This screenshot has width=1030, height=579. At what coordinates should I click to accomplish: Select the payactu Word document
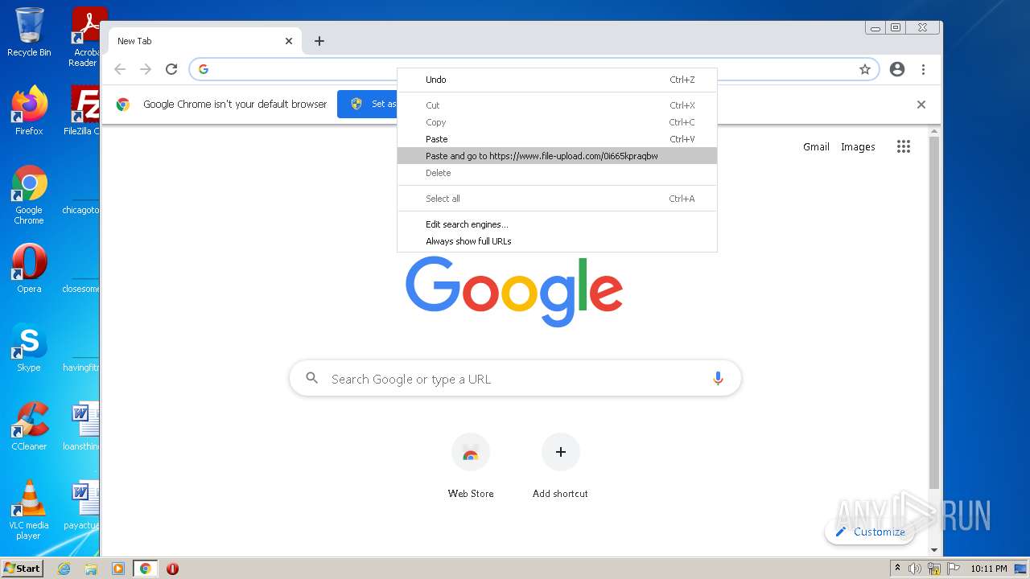tap(82, 505)
